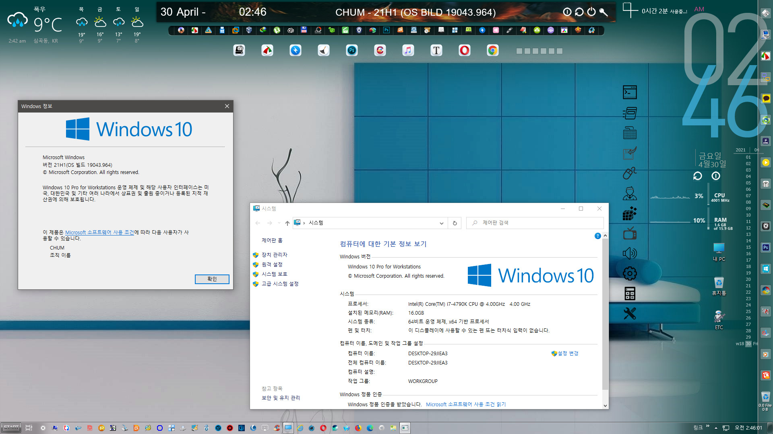The height and width of the screenshot is (434, 773).
Task: Open the Music (iTunes) dock icon
Action: coord(408,50)
